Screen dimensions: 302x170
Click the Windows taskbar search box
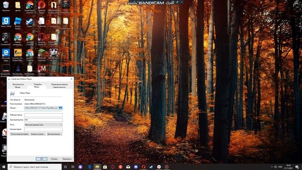[34, 167]
